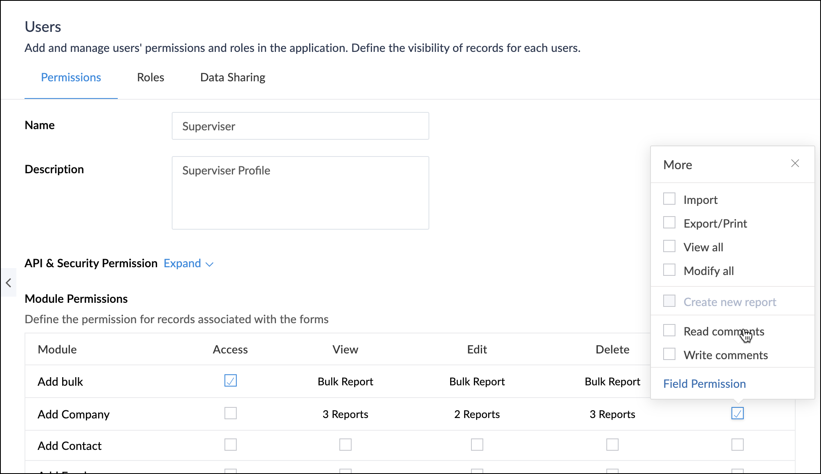This screenshot has width=821, height=474.
Task: Check View permission for Add Contact
Action: point(345,445)
